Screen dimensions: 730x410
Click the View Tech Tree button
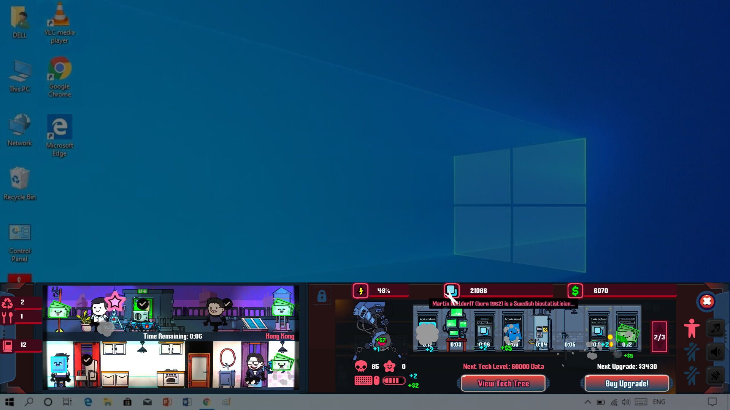[x=503, y=383]
